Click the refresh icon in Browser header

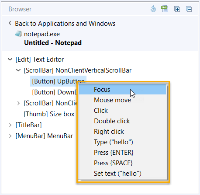pyautogui.click(x=153, y=9)
